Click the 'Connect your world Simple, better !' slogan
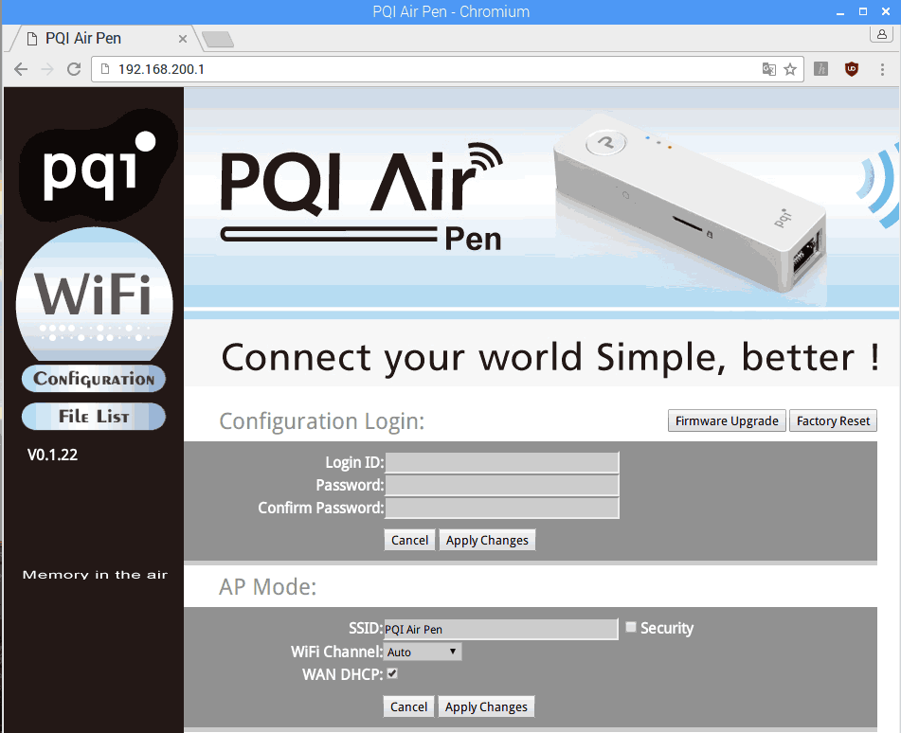The width and height of the screenshot is (901, 733). click(550, 357)
